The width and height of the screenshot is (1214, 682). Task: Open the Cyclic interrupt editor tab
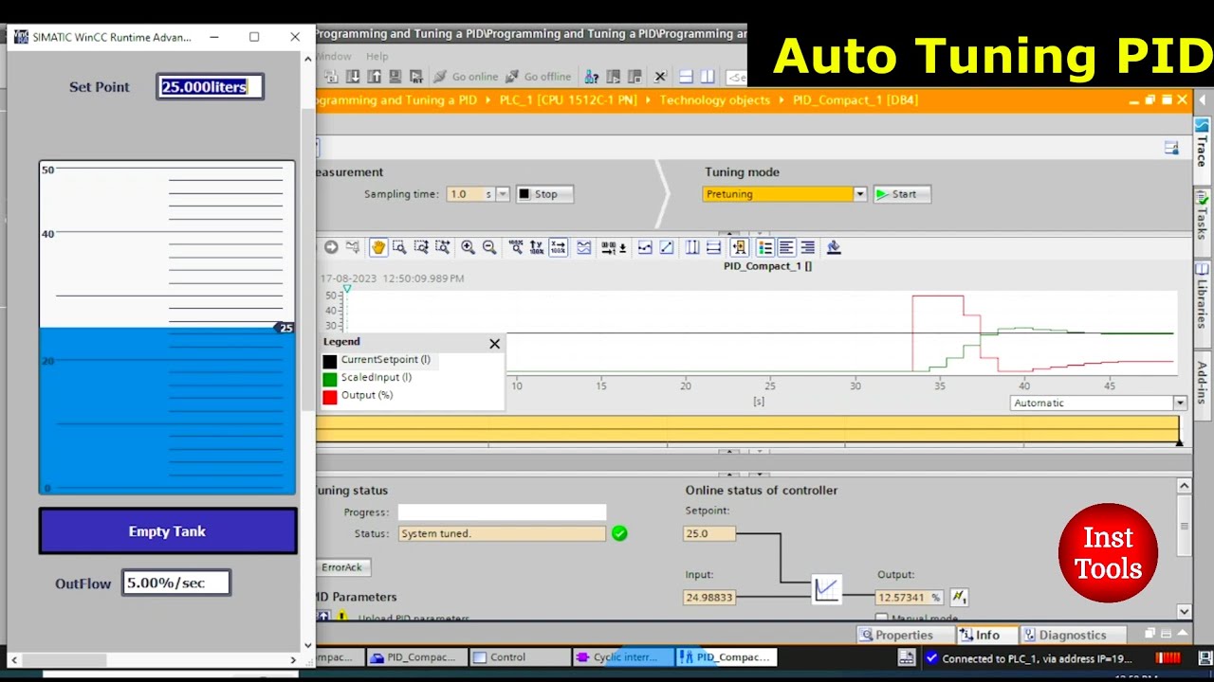click(x=623, y=657)
